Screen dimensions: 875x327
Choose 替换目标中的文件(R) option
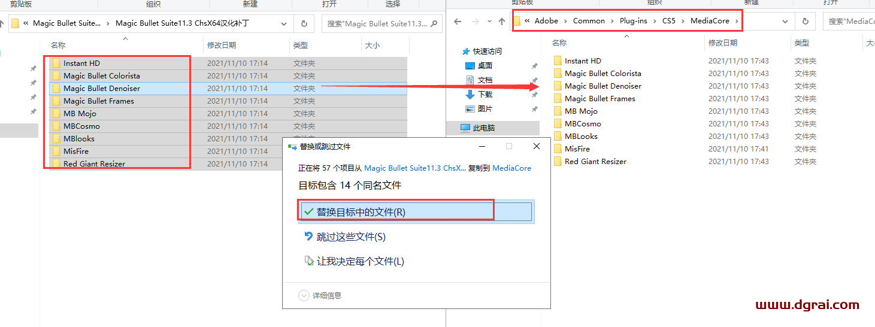[x=416, y=212]
